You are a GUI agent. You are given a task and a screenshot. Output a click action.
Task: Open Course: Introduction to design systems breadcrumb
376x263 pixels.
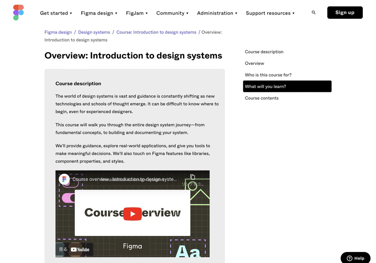[156, 32]
